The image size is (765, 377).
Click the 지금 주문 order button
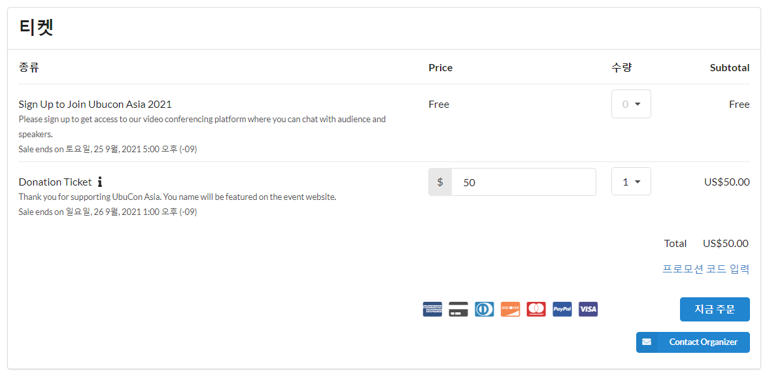(x=714, y=309)
